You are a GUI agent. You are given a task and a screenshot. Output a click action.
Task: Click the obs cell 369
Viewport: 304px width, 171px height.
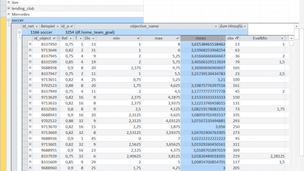pyautogui.click(x=233, y=150)
